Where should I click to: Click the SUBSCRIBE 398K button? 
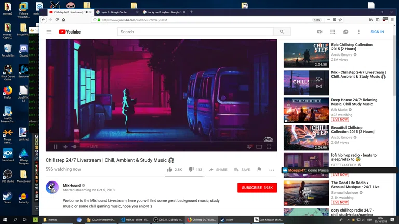click(x=257, y=188)
